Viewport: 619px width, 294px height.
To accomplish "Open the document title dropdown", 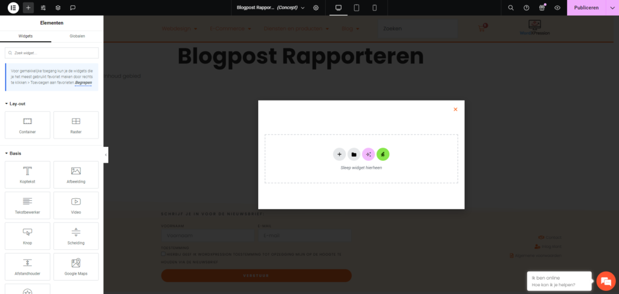I will click(x=271, y=7).
